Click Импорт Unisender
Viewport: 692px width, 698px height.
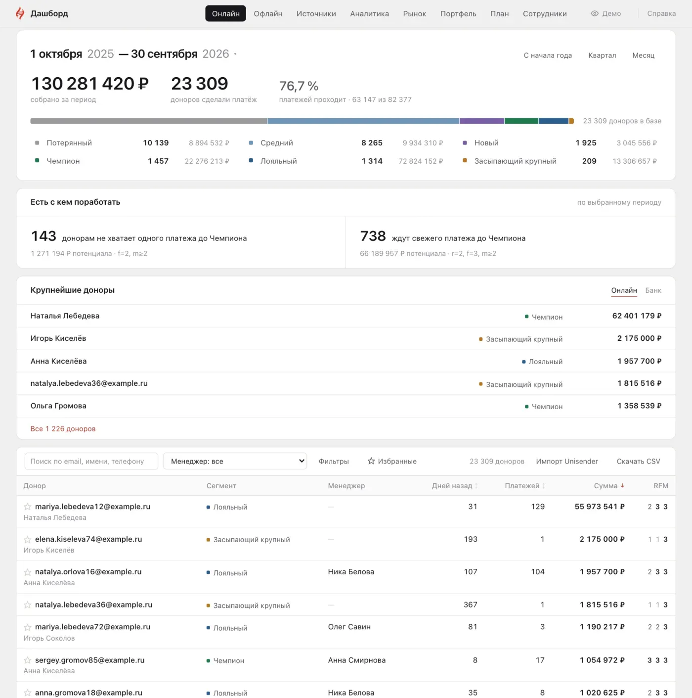pyautogui.click(x=567, y=462)
